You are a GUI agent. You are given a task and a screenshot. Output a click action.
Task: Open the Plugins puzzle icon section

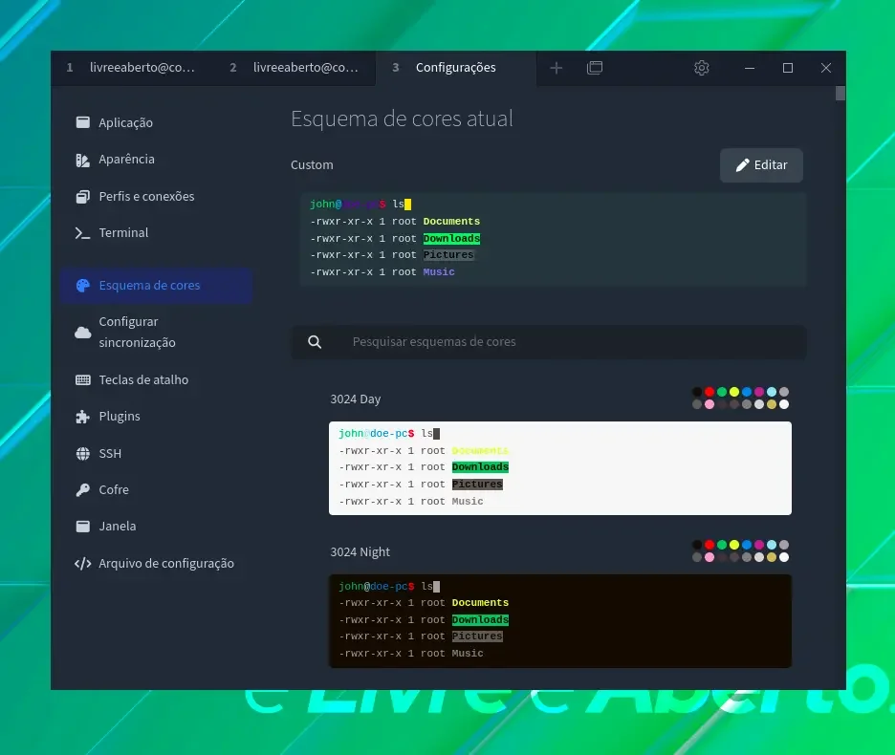83,417
